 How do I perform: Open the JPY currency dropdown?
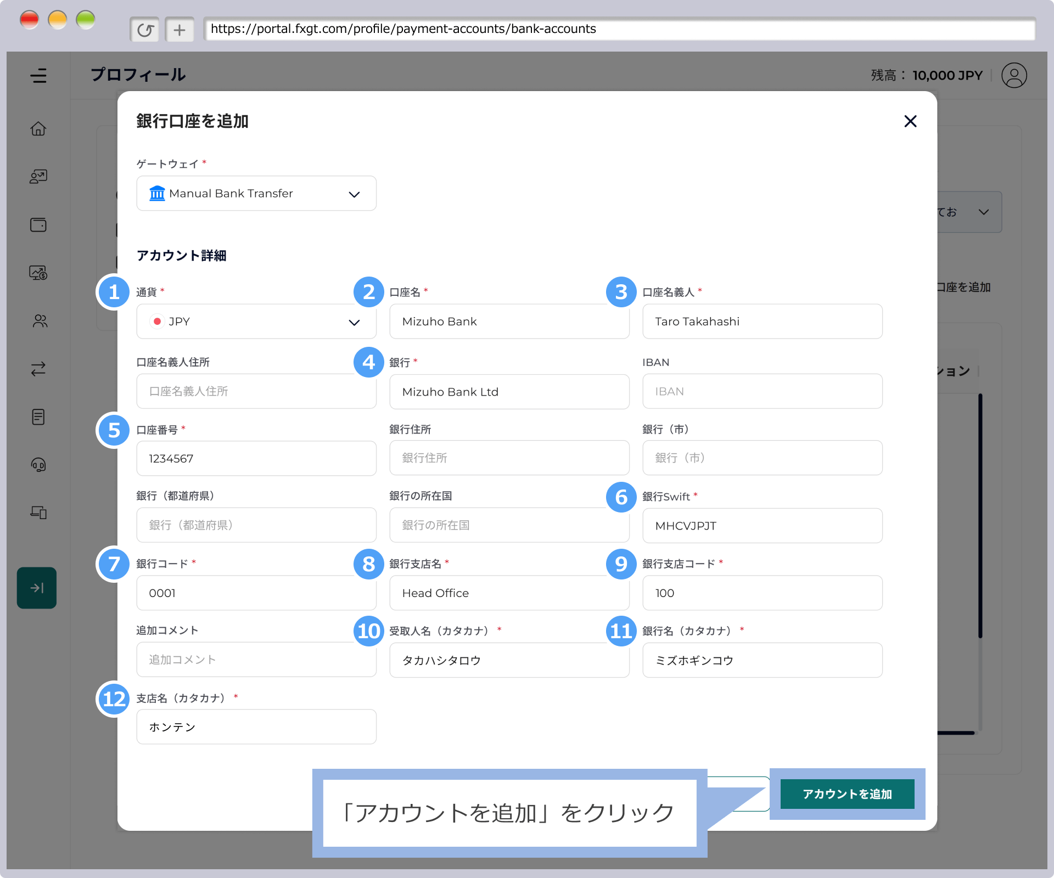[256, 322]
